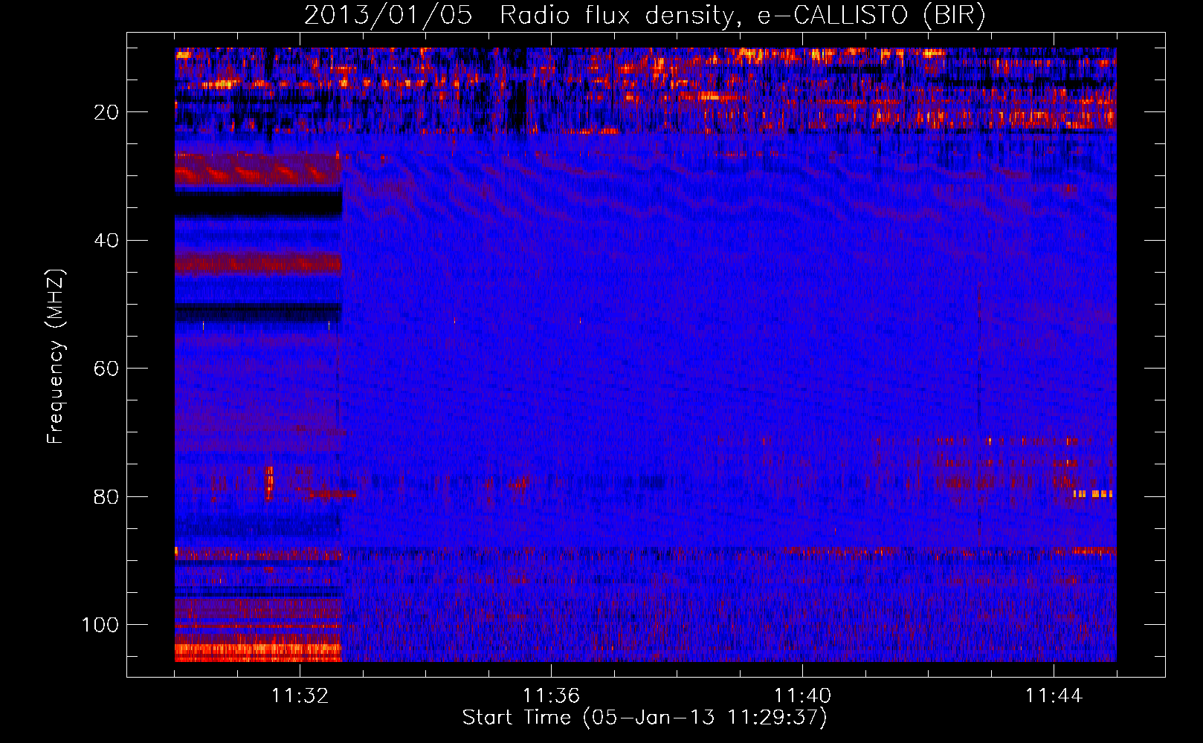This screenshot has height=743, width=1203.
Task: Click the 11:36 time tick label
Action: [x=551, y=696]
